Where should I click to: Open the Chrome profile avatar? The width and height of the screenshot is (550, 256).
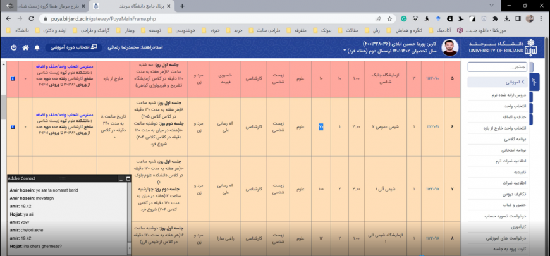(530, 19)
